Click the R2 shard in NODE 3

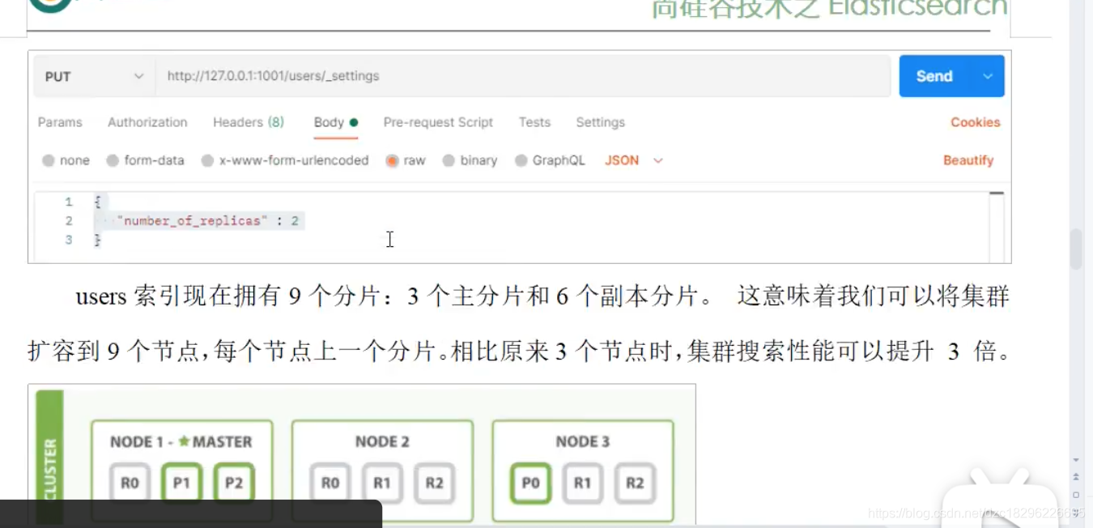(x=635, y=483)
